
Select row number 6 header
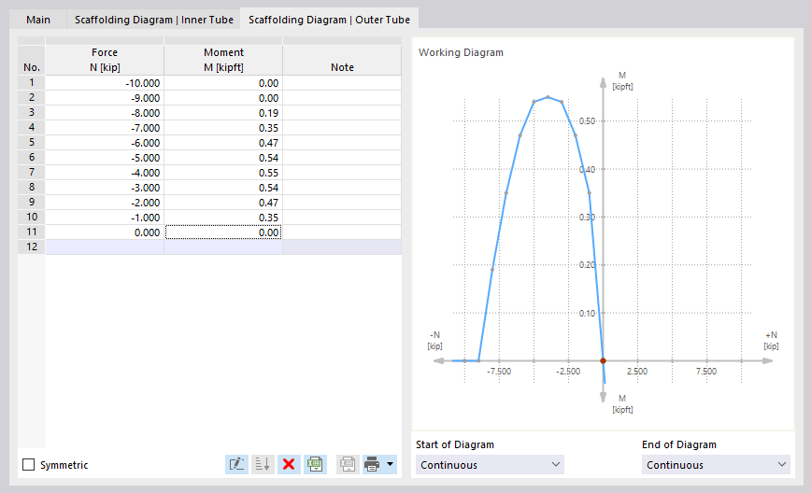(32, 158)
